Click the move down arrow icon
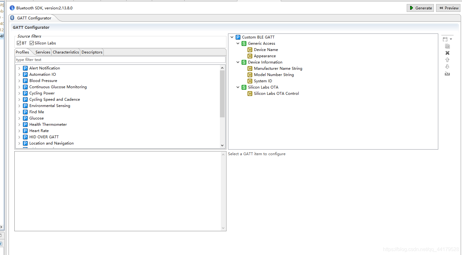Viewport: 462px width, 255px height. click(x=447, y=67)
